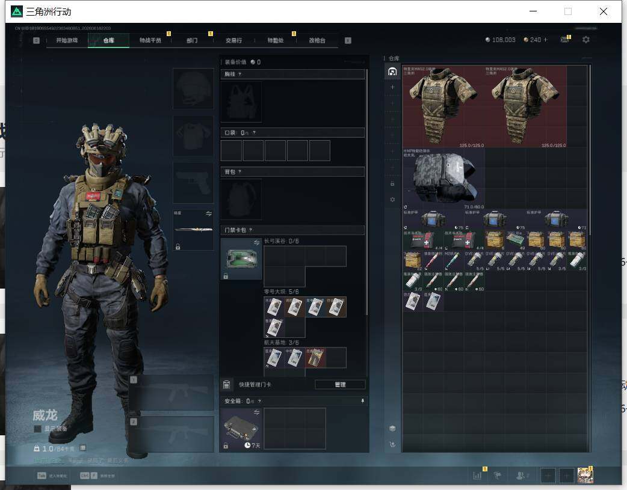Open the weight detail list icon
The width and height of the screenshot is (627, 490).
(x=82, y=448)
